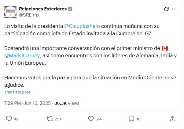Click the share upload icon
Screen dimensions: 184x129
[173, 119]
